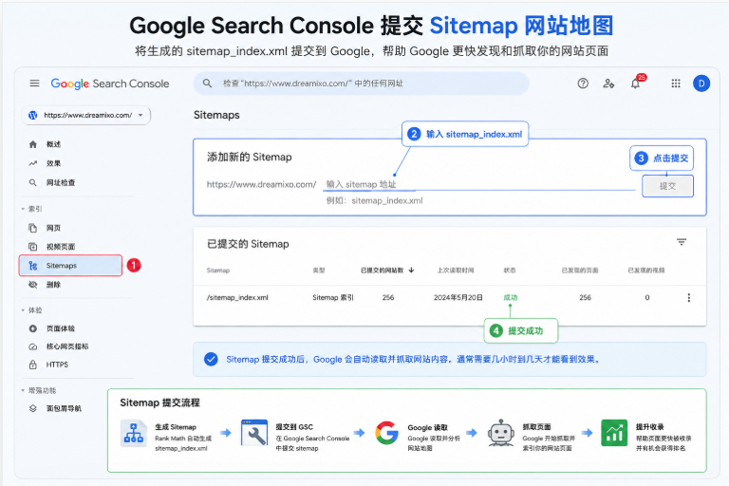Viewport: 729px width, 486px height.
Task: Click the Google G logo in flow
Action: point(387,433)
